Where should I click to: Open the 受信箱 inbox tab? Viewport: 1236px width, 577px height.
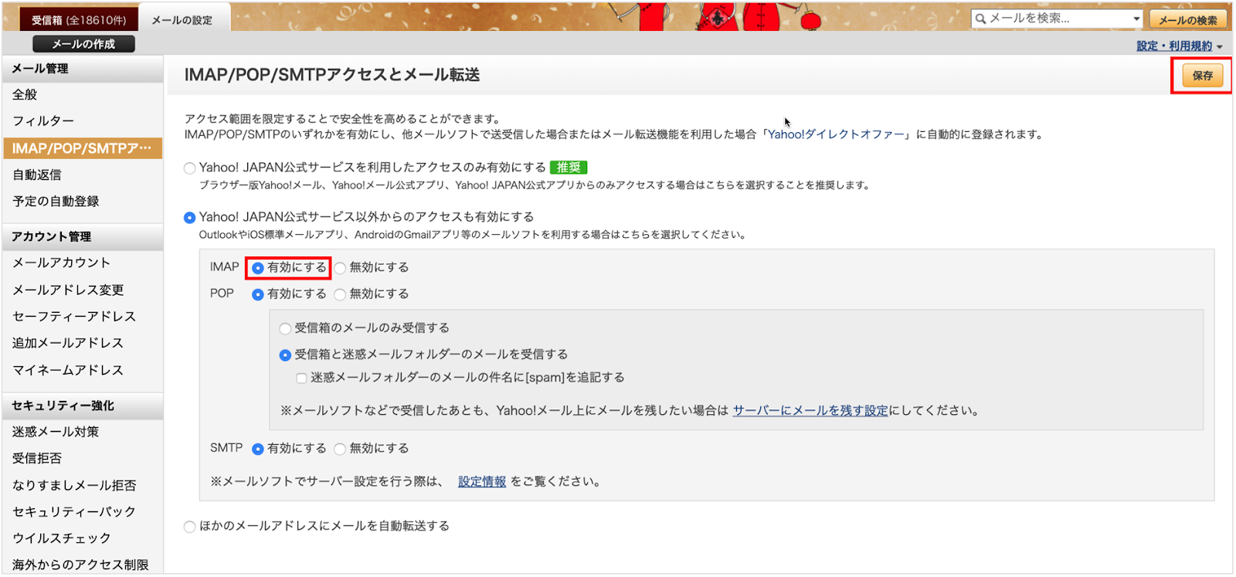click(x=78, y=20)
